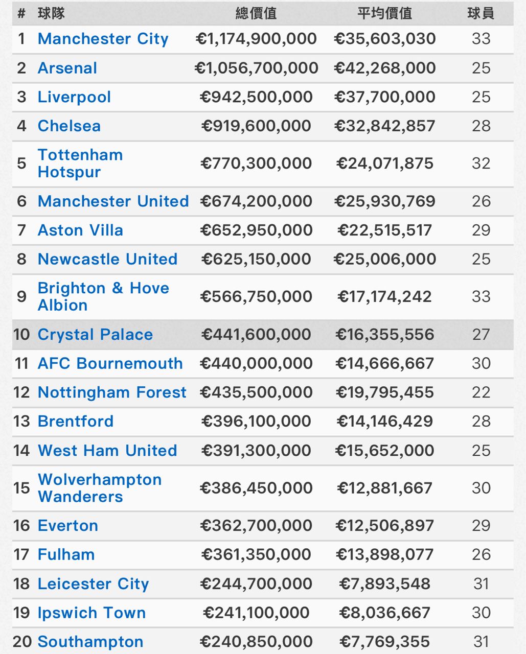Open the AFC Bournemouth link
Image resolution: width=526 pixels, height=654 pixels.
coord(110,363)
